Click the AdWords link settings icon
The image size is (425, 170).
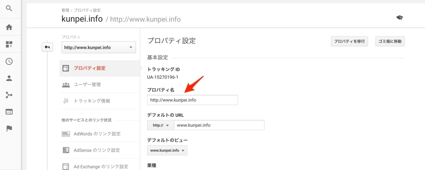click(66, 134)
